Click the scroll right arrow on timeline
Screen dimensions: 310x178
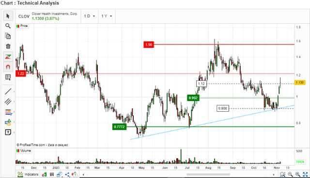click(x=274, y=175)
